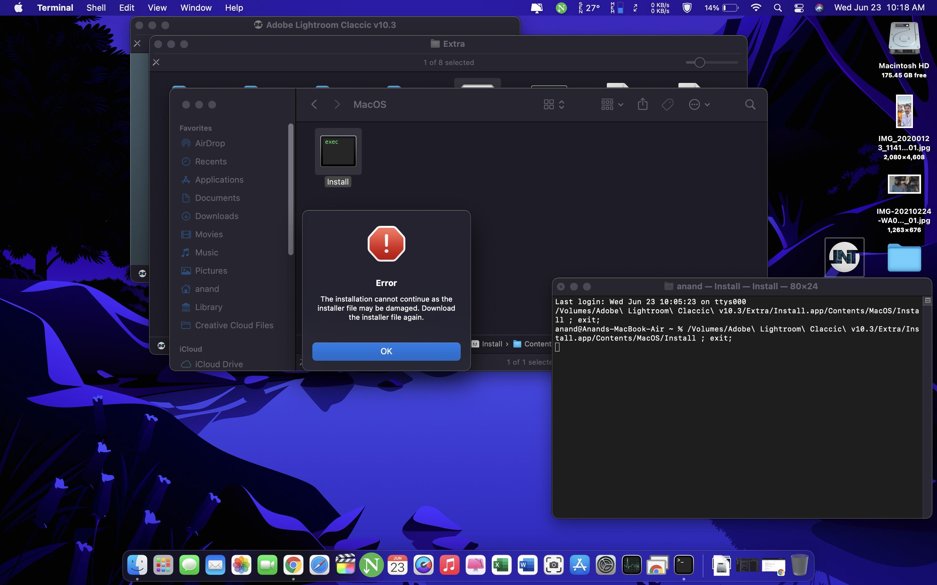The image size is (937, 585).
Task: Click the Tags icon in Finder toolbar
Action: [x=667, y=104]
